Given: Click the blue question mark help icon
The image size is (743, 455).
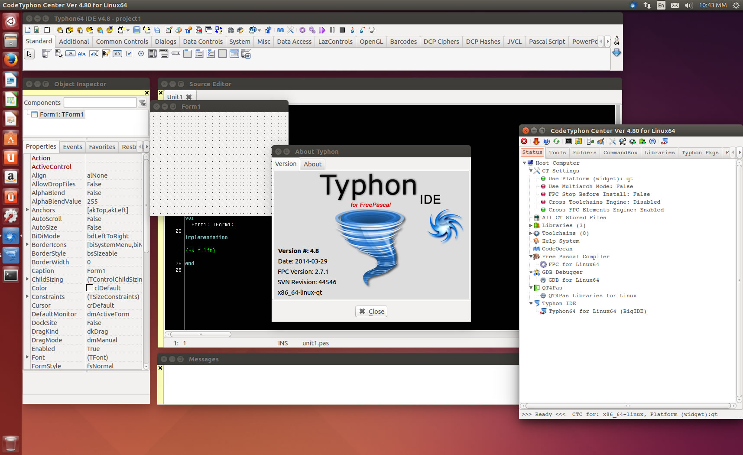Looking at the screenshot, I should (x=546, y=141).
